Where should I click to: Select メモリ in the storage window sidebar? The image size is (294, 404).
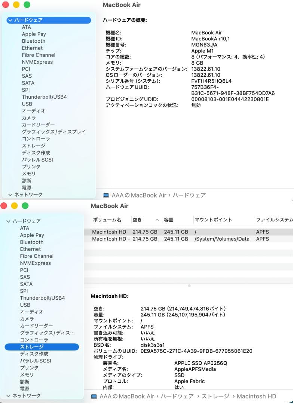click(x=27, y=375)
